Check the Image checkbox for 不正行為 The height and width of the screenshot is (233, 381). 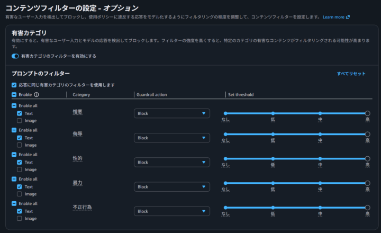click(20, 218)
